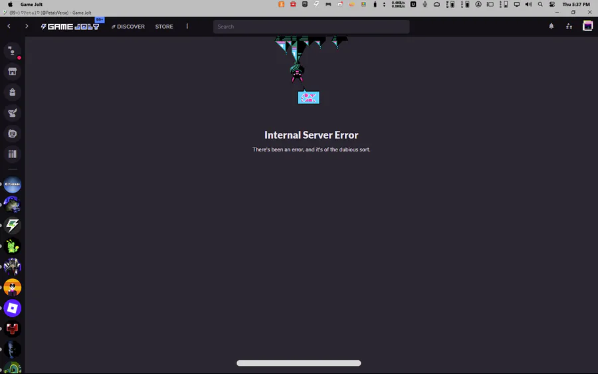Click the red toolbox icon in menu bar
Screen dimensions: 598x374
(293, 4)
